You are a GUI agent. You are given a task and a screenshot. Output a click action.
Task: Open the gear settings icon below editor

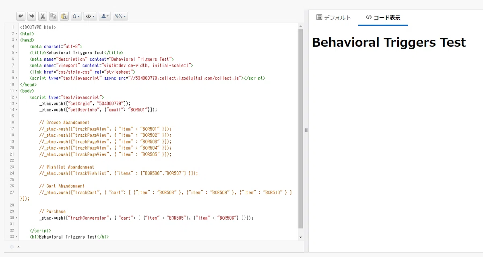pos(12,247)
